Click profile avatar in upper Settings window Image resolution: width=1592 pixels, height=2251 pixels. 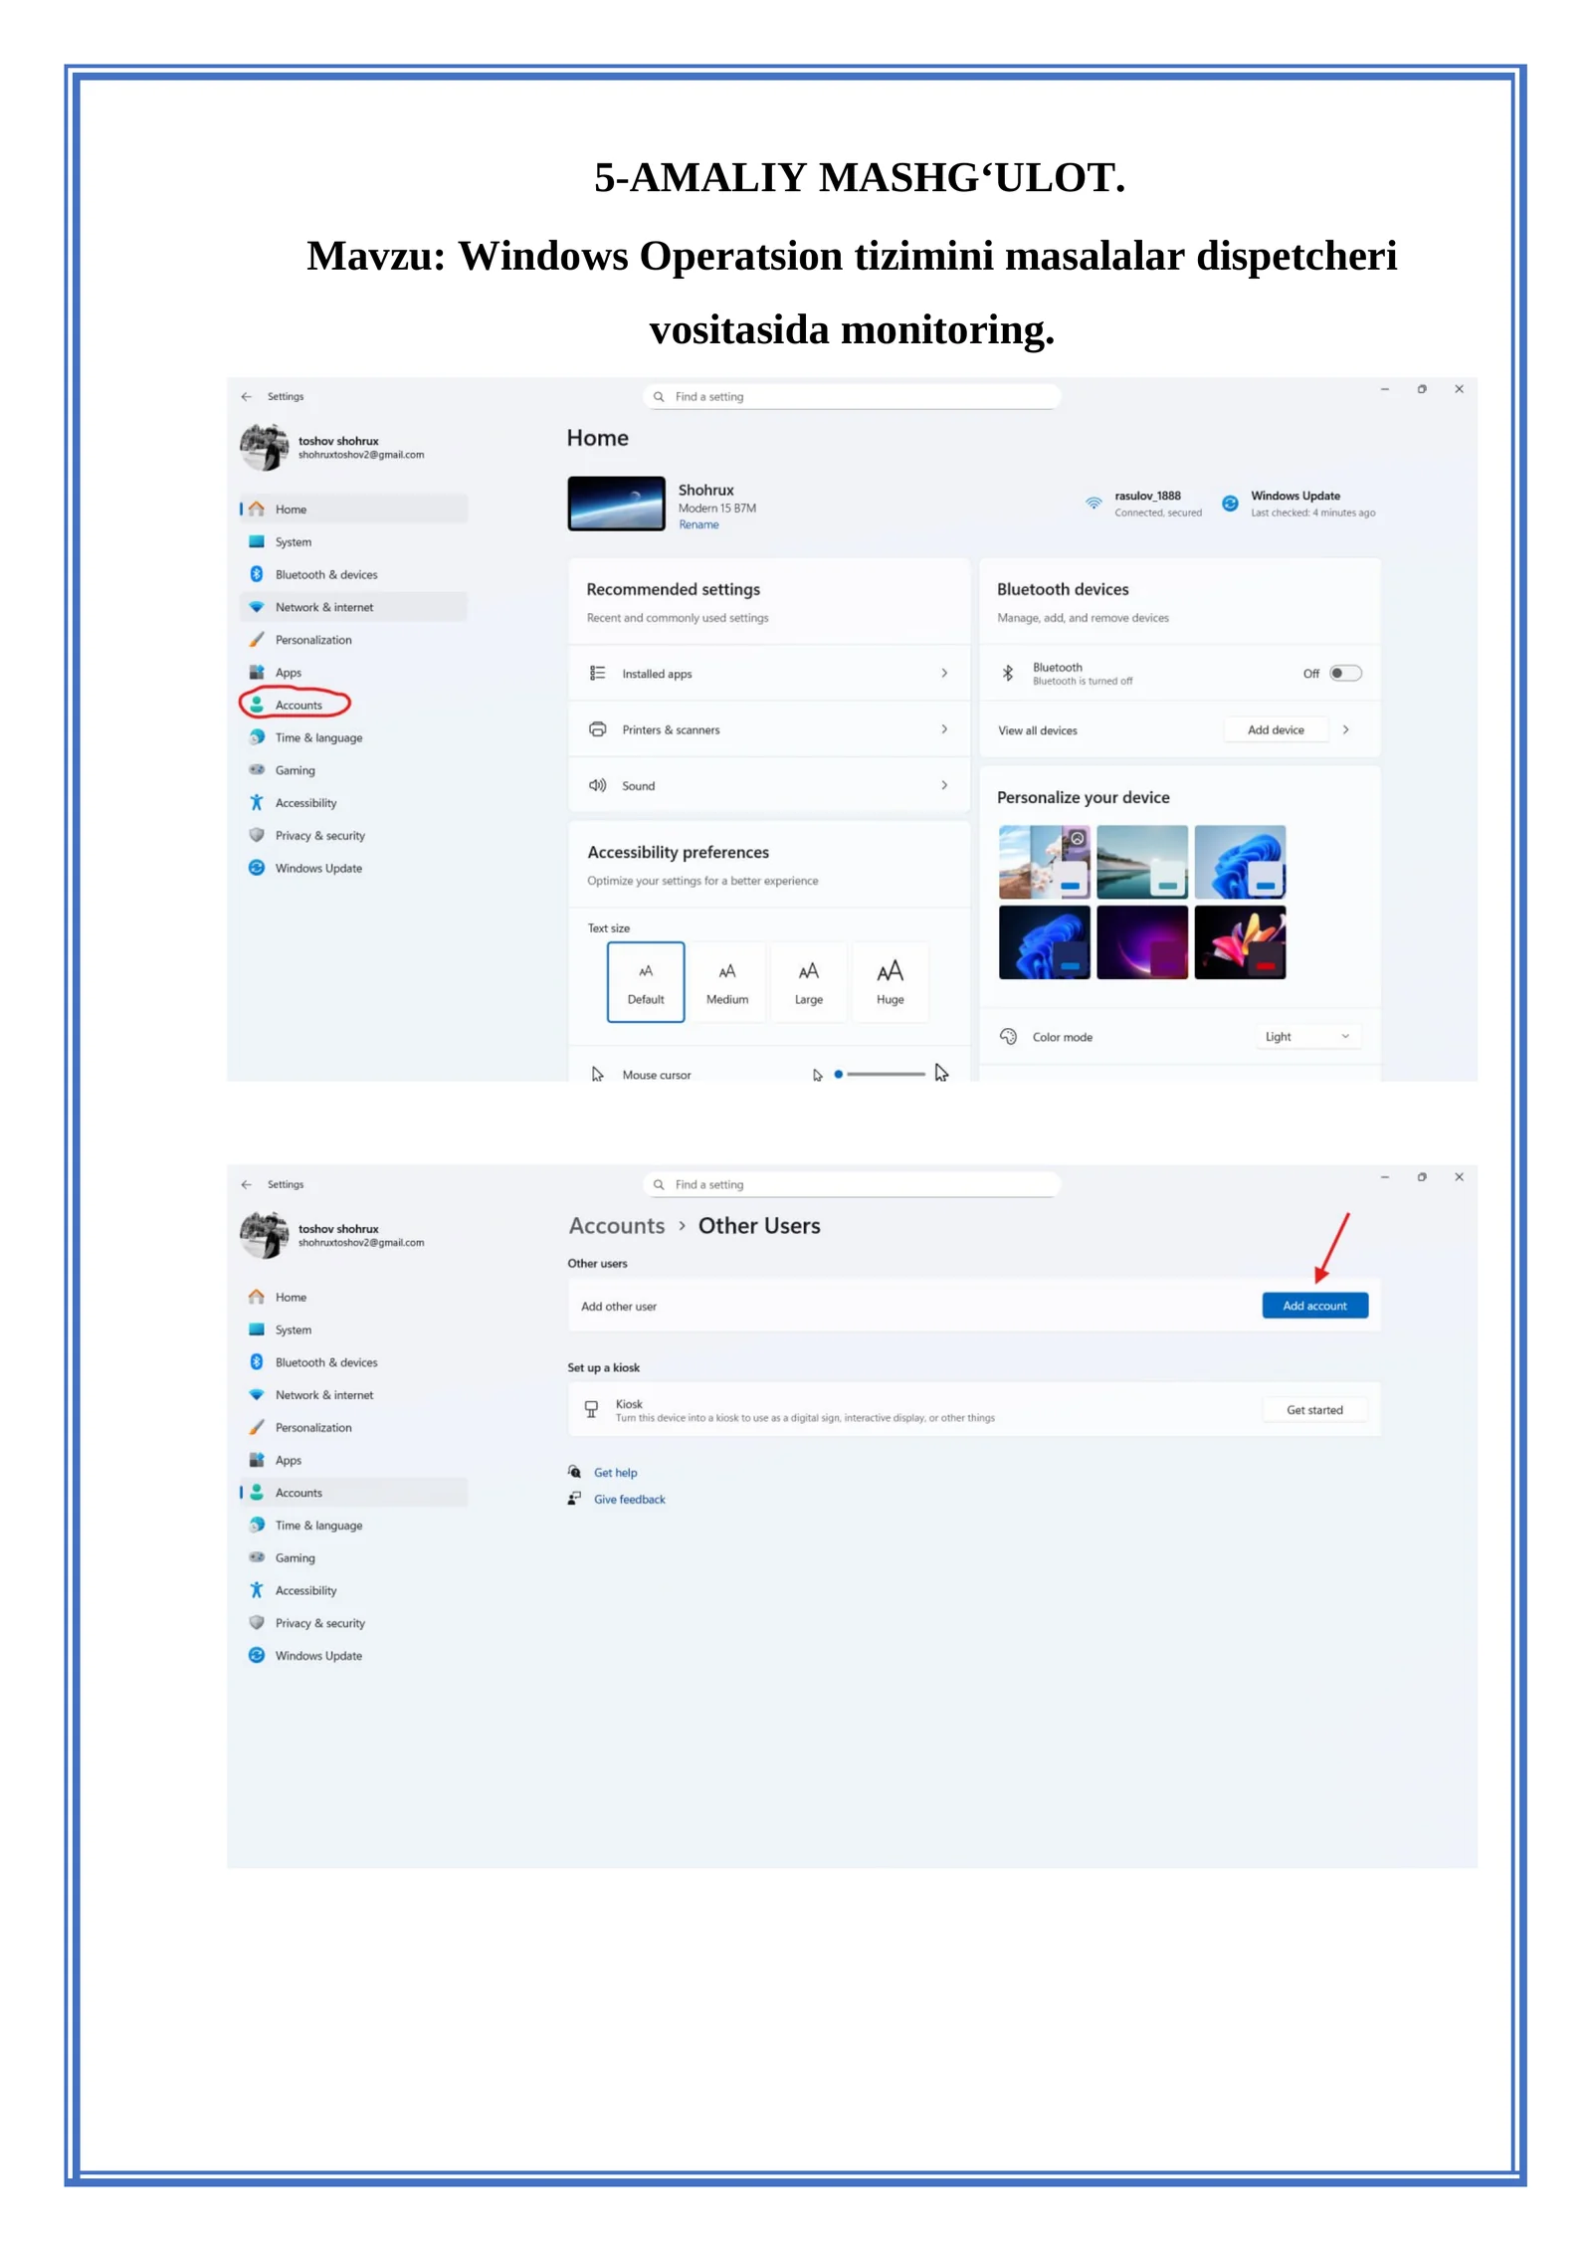tap(264, 447)
